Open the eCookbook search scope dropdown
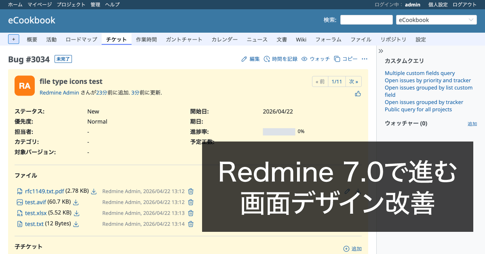The height and width of the screenshot is (254, 485). coord(436,19)
